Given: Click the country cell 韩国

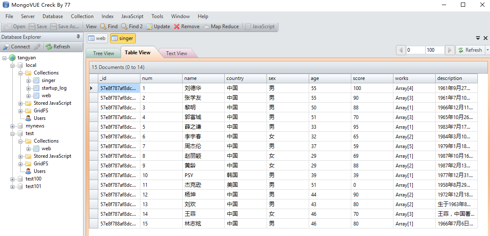Looking at the screenshot, I should click(245, 175).
